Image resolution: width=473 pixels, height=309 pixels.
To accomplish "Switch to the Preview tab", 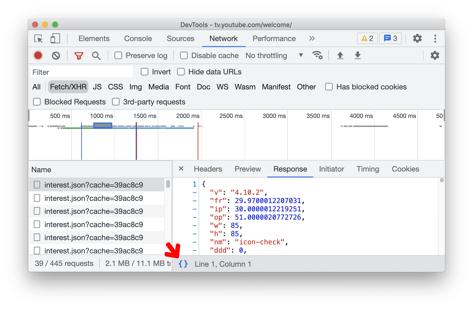I will click(248, 169).
